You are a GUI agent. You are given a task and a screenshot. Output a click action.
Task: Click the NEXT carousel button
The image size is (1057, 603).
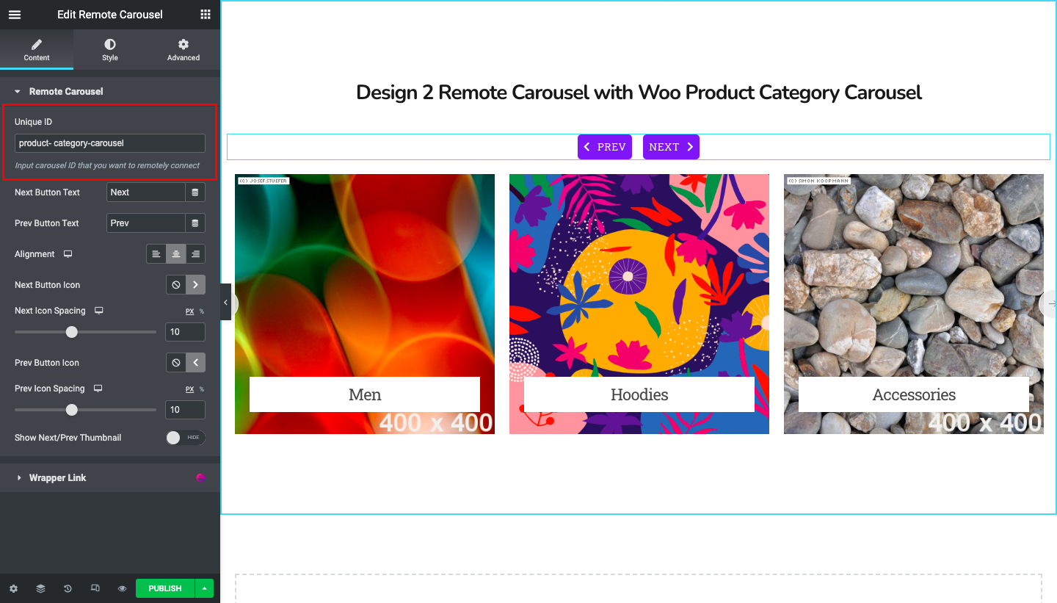tap(670, 146)
